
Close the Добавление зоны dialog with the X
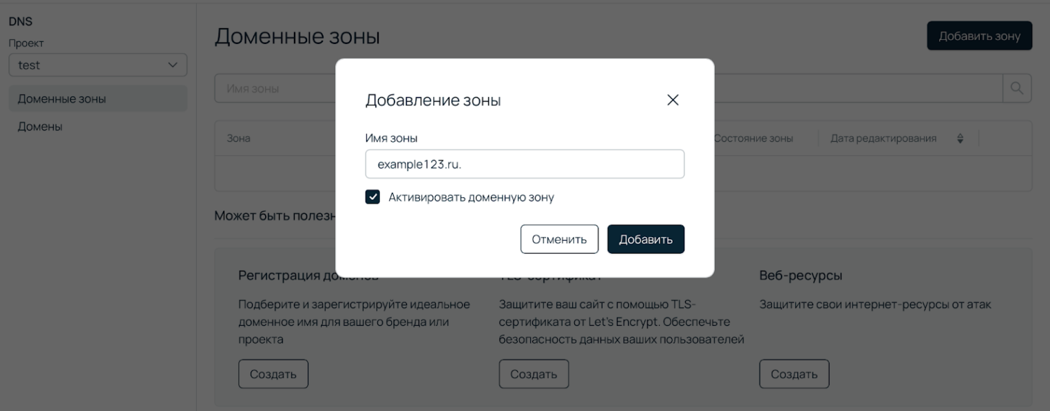(673, 100)
